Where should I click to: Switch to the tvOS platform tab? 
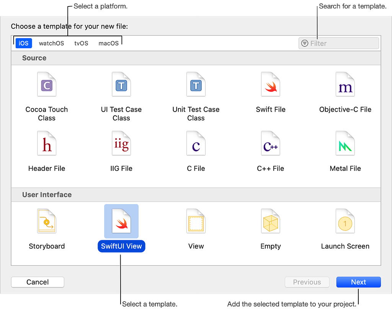[x=81, y=43]
